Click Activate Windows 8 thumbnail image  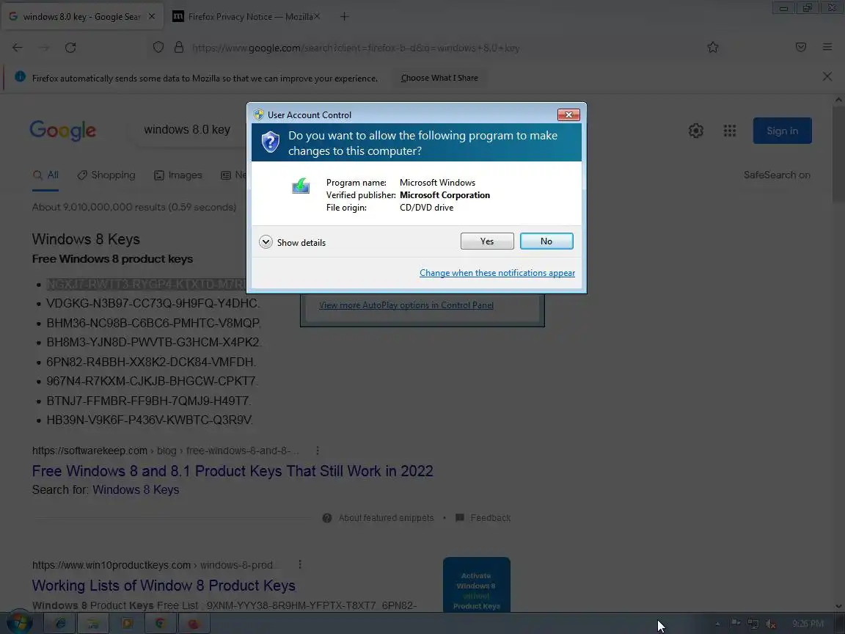[x=476, y=584]
